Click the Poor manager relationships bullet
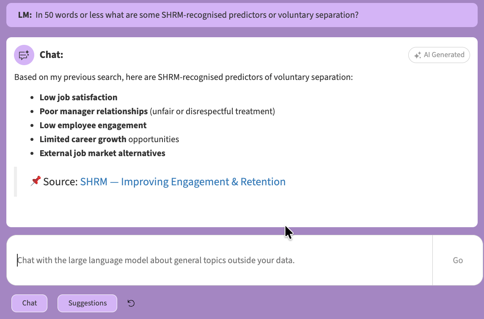484x319 pixels. 157,111
